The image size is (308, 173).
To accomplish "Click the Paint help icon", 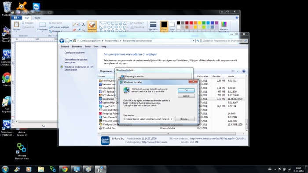I will coord(237,18).
